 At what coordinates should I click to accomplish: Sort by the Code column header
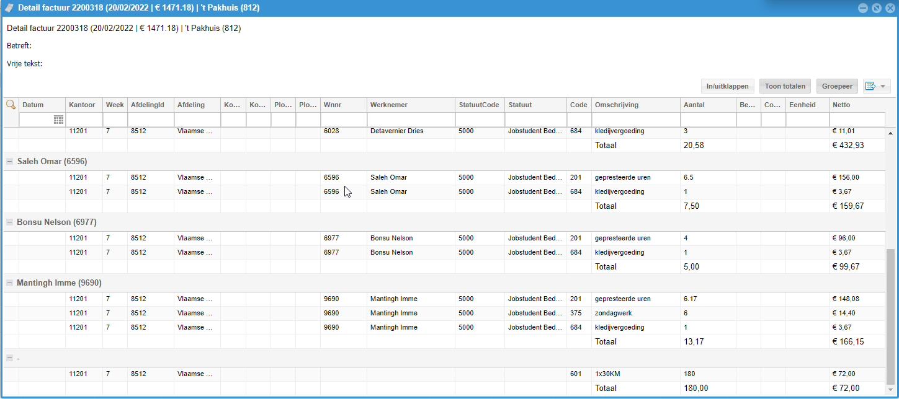(579, 105)
